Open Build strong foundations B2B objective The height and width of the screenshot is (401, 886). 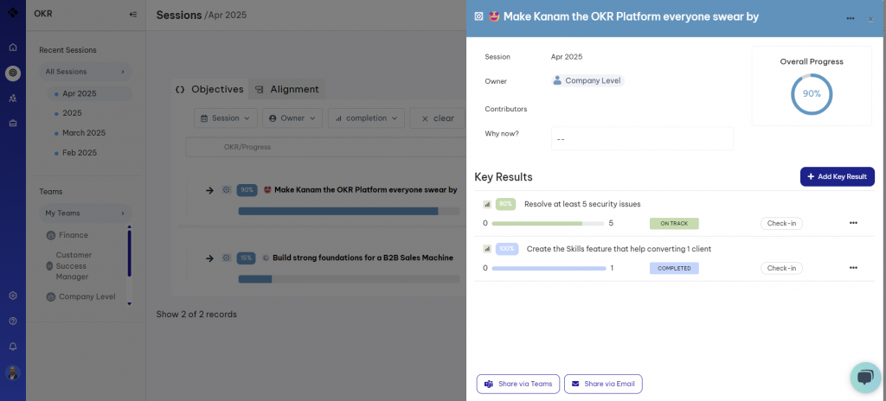[363, 258]
